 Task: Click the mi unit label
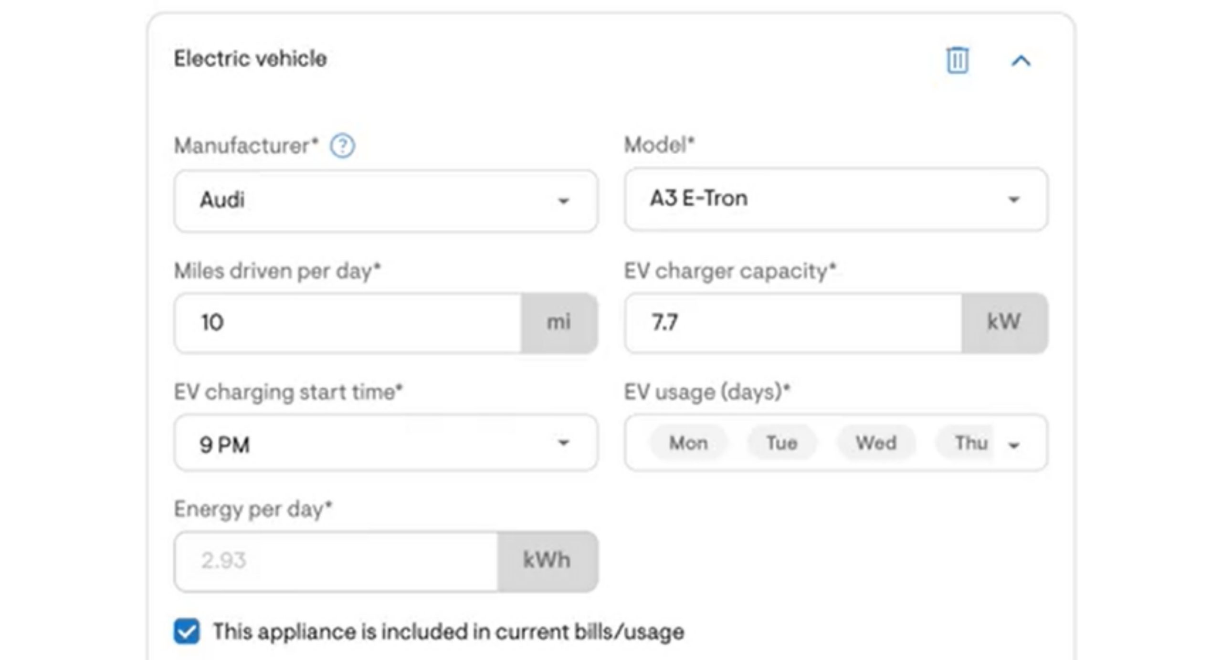click(x=558, y=323)
